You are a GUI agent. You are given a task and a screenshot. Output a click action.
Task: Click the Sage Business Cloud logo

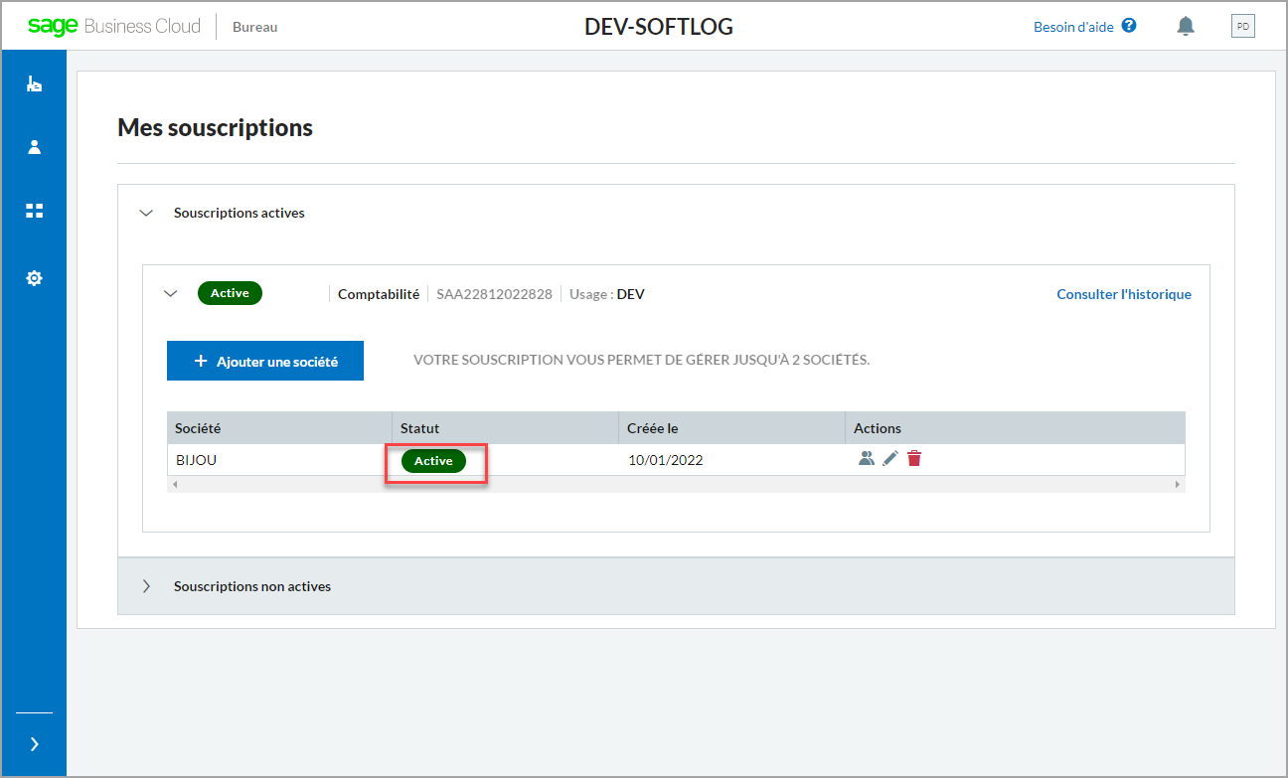click(114, 27)
